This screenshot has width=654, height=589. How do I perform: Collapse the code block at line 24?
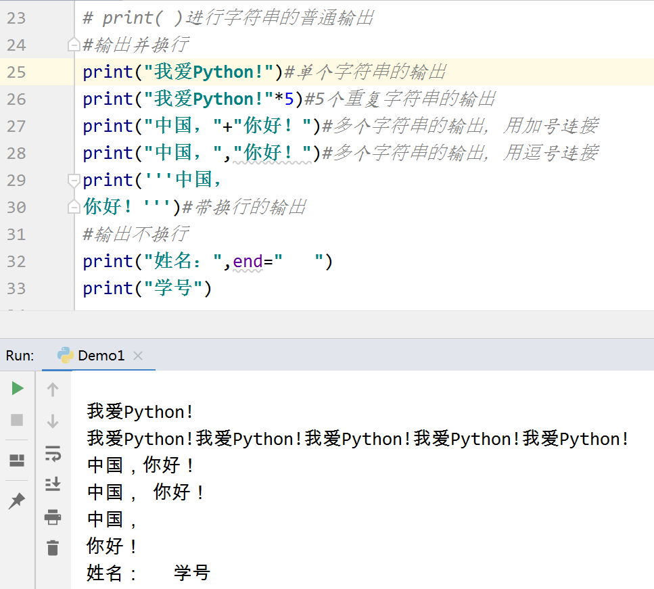pos(73,45)
